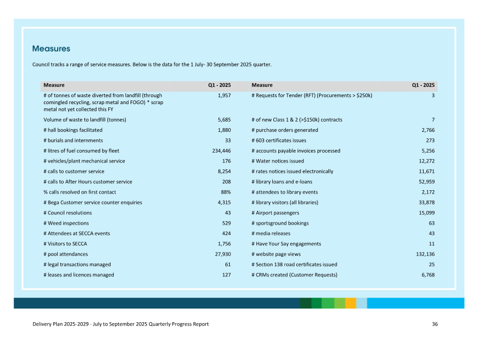The image size is (477, 338).
Task: Select the 88% value cell
Action: coord(225,192)
